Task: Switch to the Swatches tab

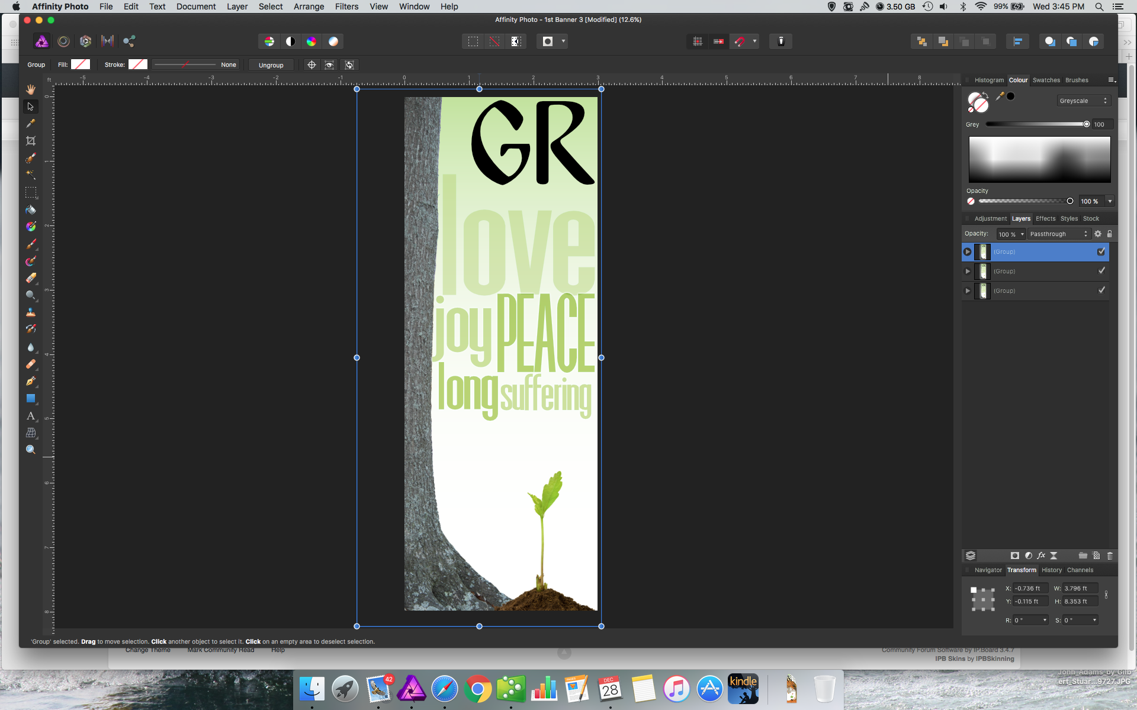Action: 1046,80
